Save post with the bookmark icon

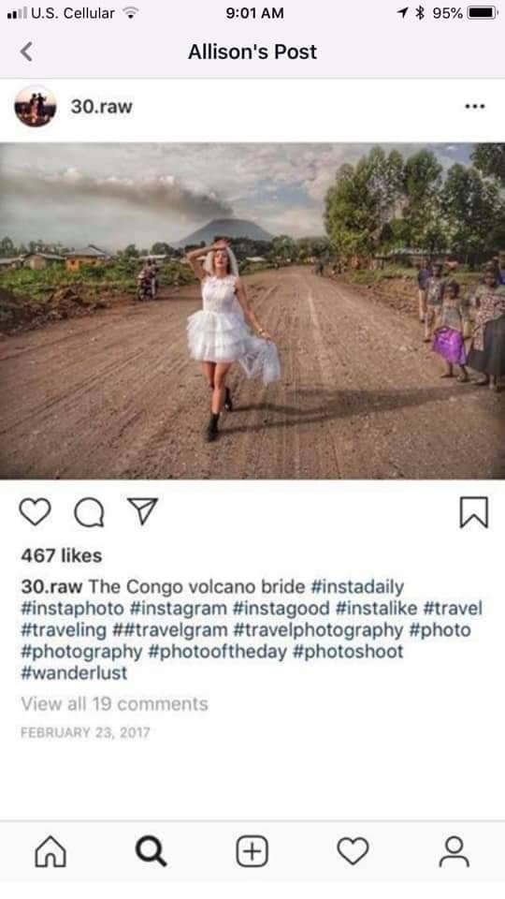click(474, 512)
